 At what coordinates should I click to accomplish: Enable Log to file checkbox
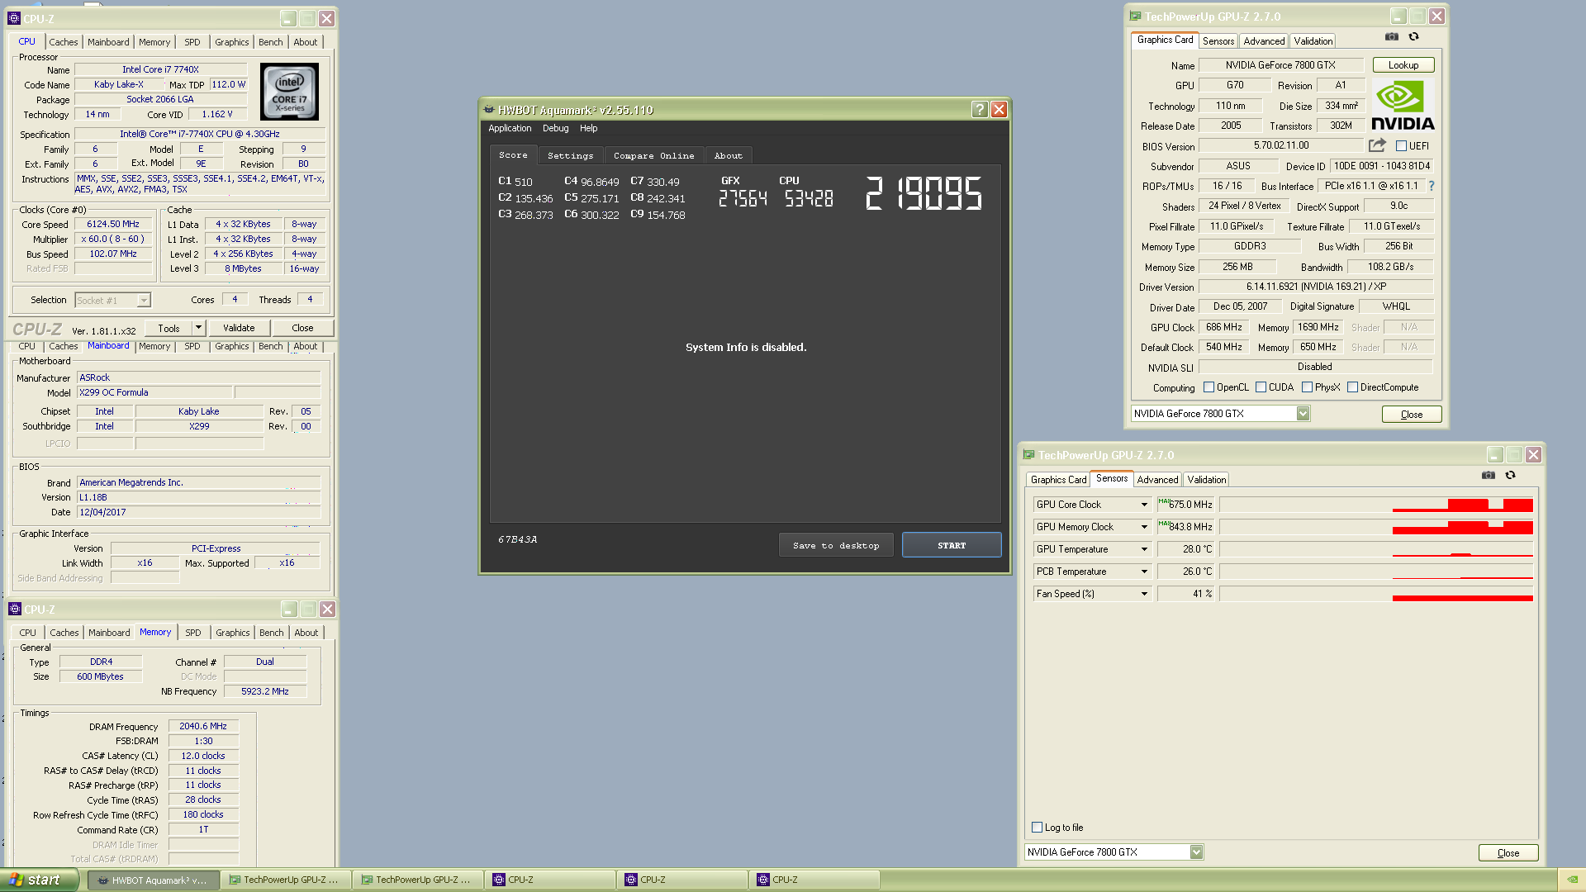1038,828
